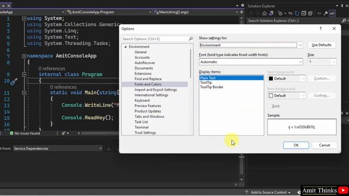Click Add to Source Control in status bar

(268, 192)
